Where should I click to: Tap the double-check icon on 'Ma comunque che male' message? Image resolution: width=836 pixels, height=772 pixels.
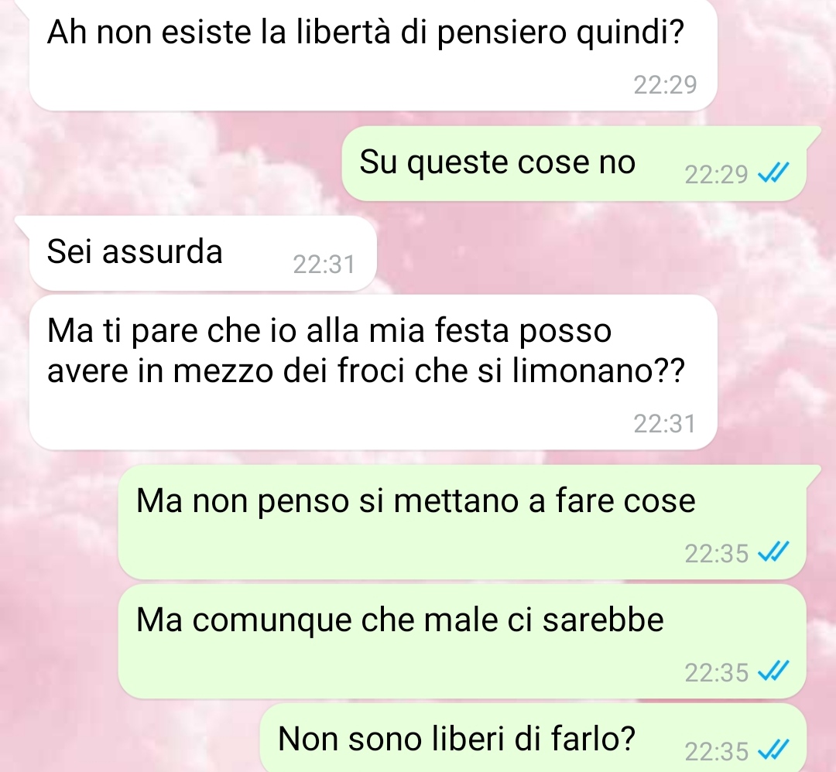click(773, 671)
